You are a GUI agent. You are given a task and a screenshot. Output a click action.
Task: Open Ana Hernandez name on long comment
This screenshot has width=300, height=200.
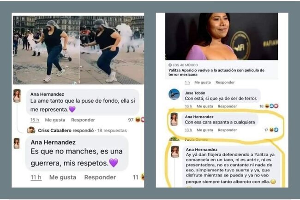pos(202,150)
